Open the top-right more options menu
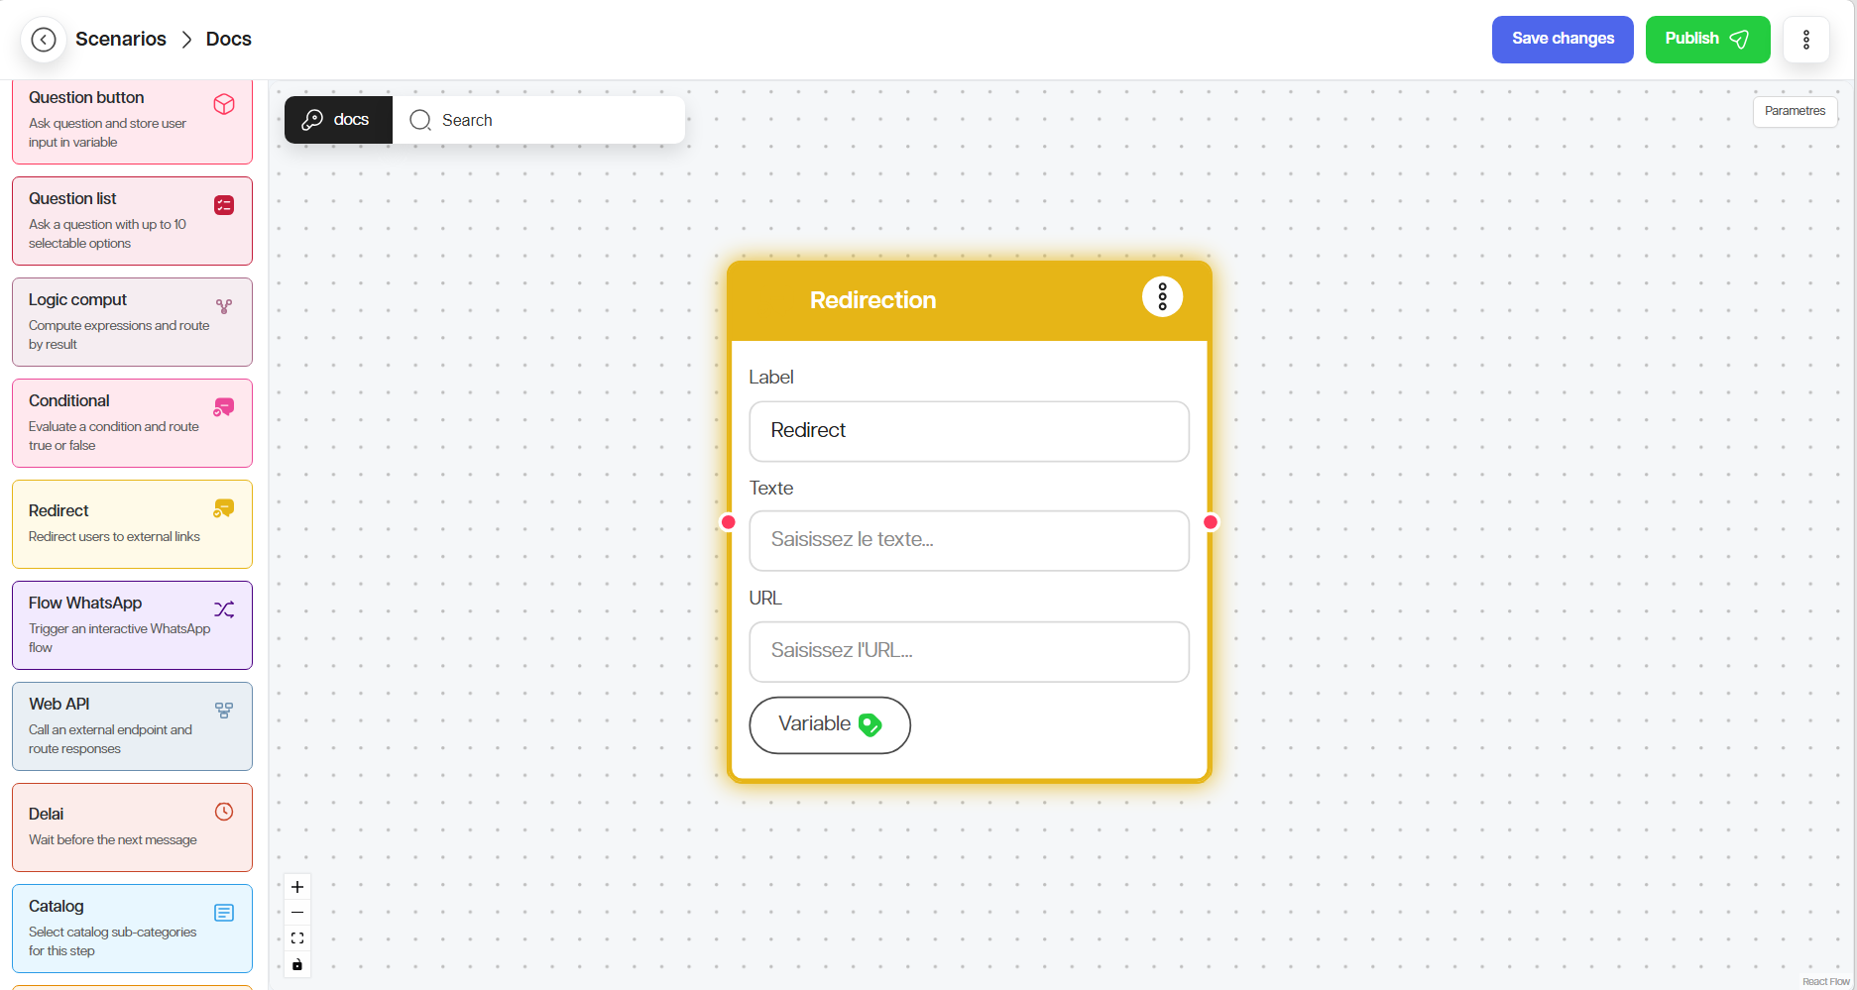 [x=1805, y=39]
